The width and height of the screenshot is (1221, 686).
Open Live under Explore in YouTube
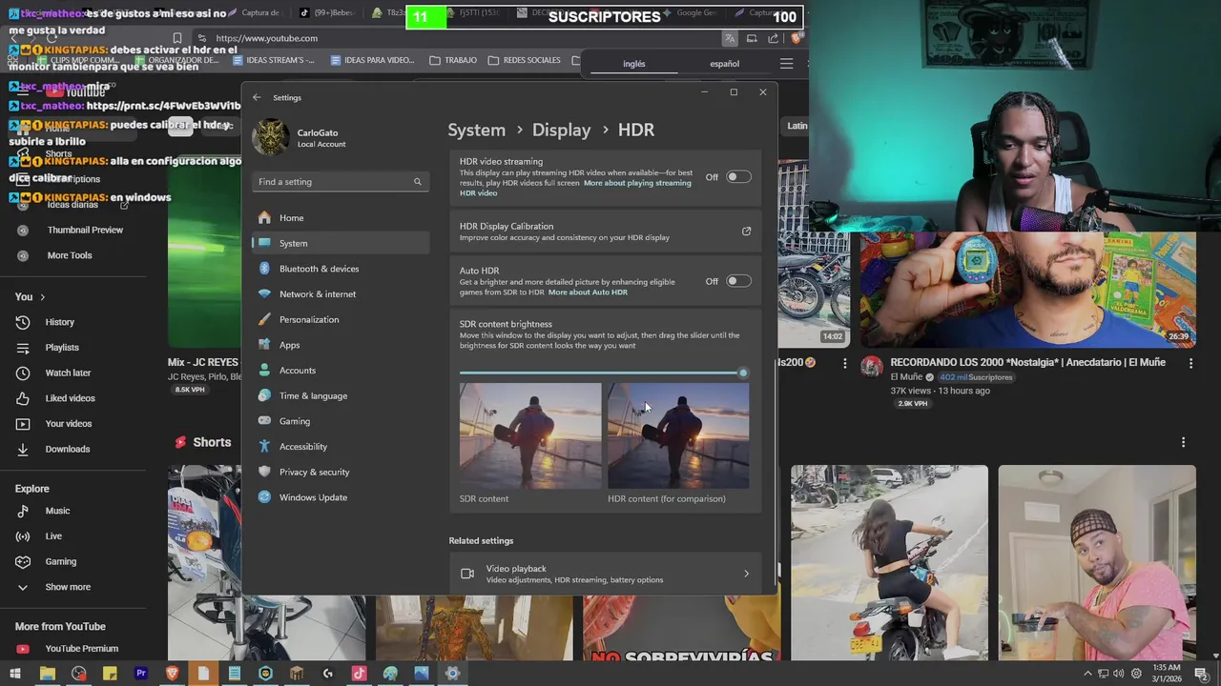coord(53,536)
